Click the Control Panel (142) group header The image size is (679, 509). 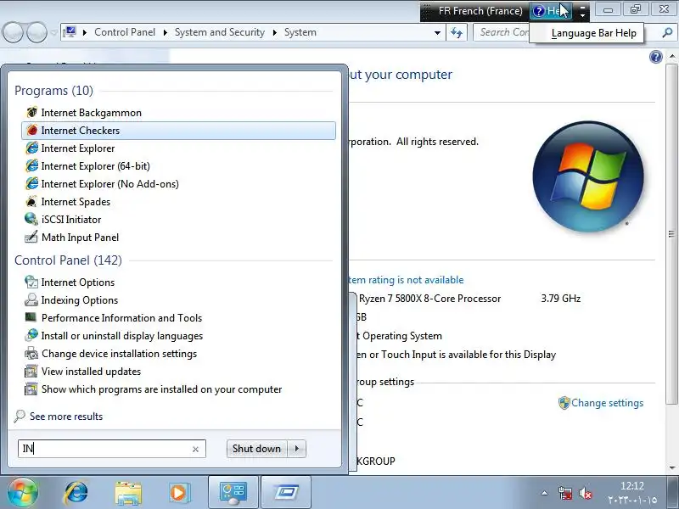(68, 260)
